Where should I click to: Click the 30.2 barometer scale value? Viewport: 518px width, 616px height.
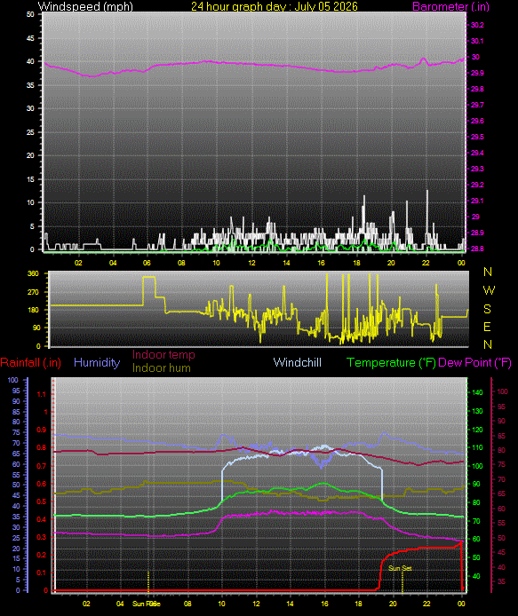[x=477, y=25]
